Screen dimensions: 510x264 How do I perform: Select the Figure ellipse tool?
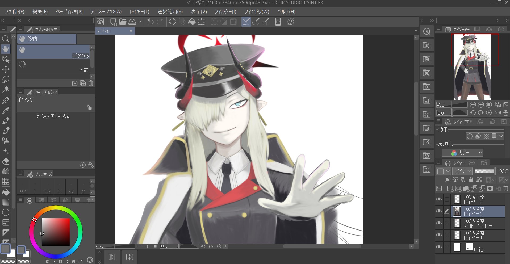click(6, 212)
